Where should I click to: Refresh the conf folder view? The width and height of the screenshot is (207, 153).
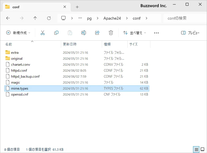coord(49,18)
